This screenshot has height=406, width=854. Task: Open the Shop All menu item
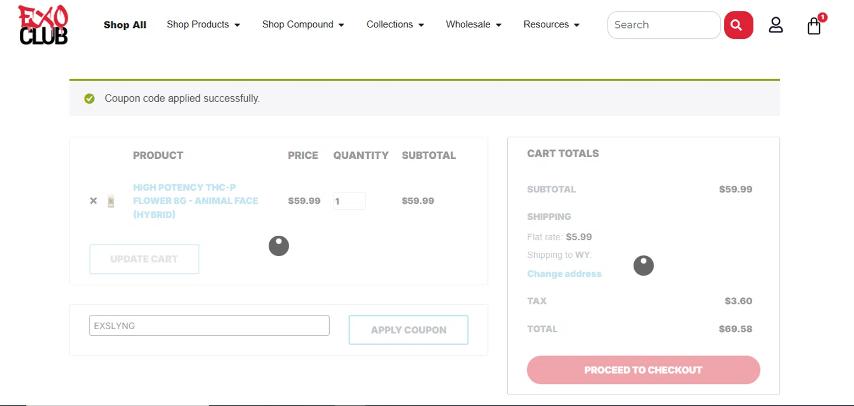[125, 25]
